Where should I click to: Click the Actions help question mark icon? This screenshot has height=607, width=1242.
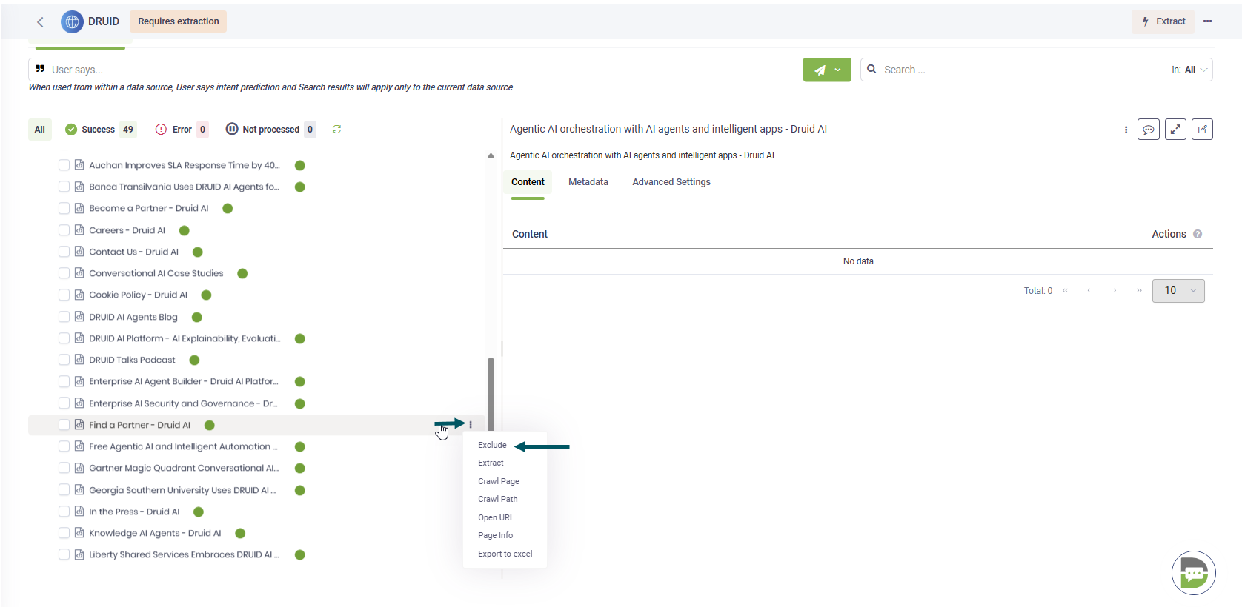point(1198,235)
